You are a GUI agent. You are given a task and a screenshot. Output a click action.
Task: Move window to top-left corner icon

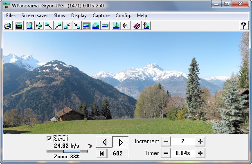(x=49, y=26)
